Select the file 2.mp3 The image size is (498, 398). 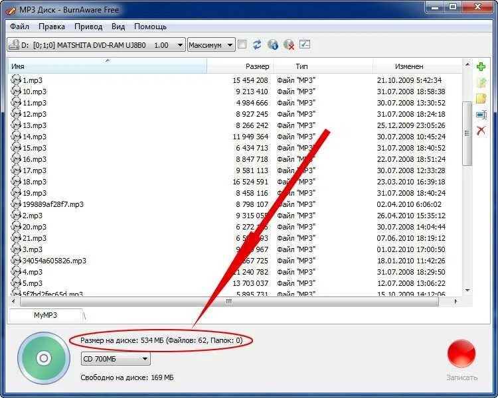click(32, 216)
